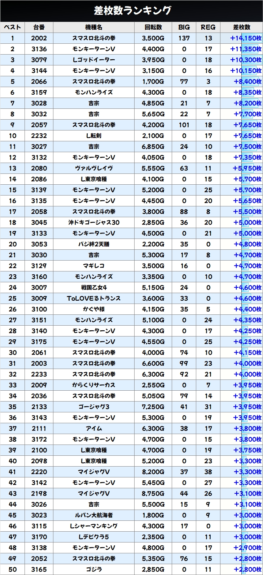263x575 pixels.
Task: Click the 差枚数 column header
Action: click(241, 27)
